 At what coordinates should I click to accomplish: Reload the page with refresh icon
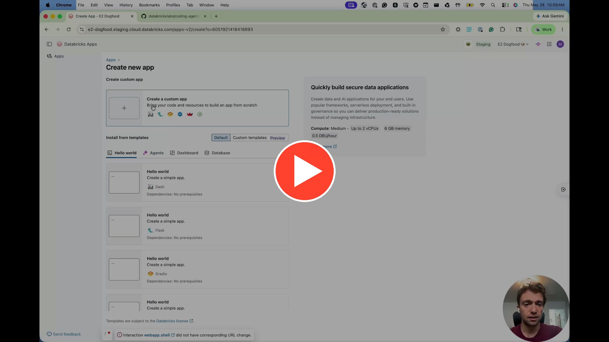click(69, 29)
